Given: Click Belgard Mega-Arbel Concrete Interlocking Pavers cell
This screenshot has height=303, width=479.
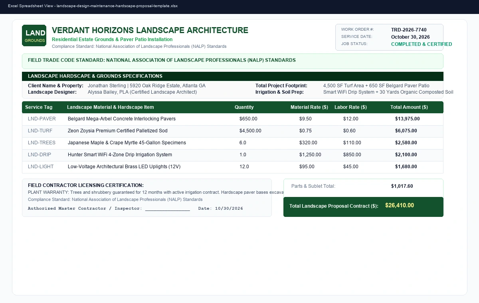Looking at the screenshot, I should 122,119.
